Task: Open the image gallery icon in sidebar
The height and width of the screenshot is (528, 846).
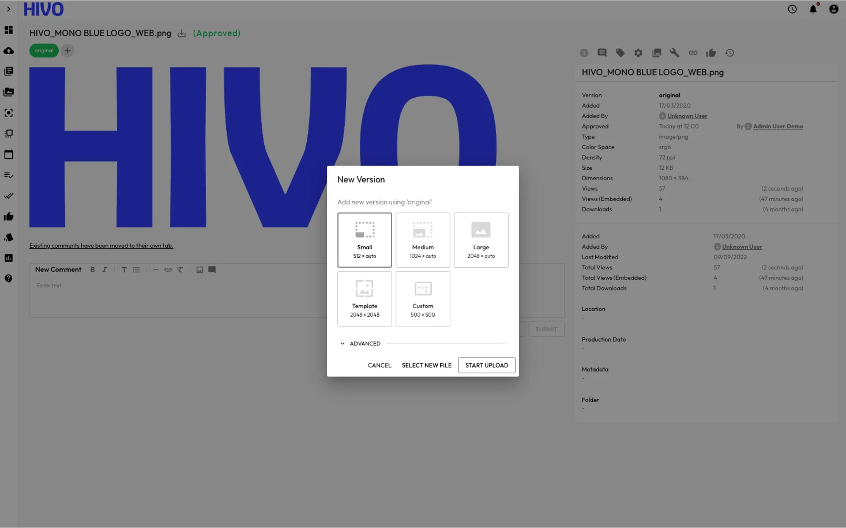Action: [x=8, y=92]
